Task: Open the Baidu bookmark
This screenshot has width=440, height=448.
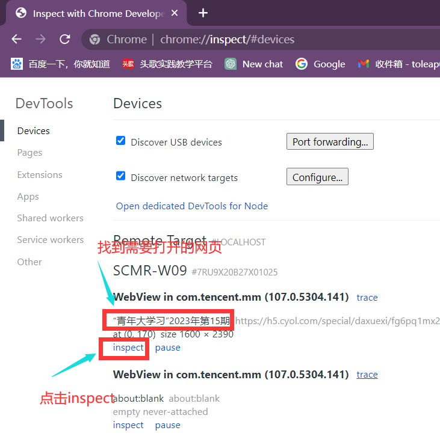Action: pos(60,64)
